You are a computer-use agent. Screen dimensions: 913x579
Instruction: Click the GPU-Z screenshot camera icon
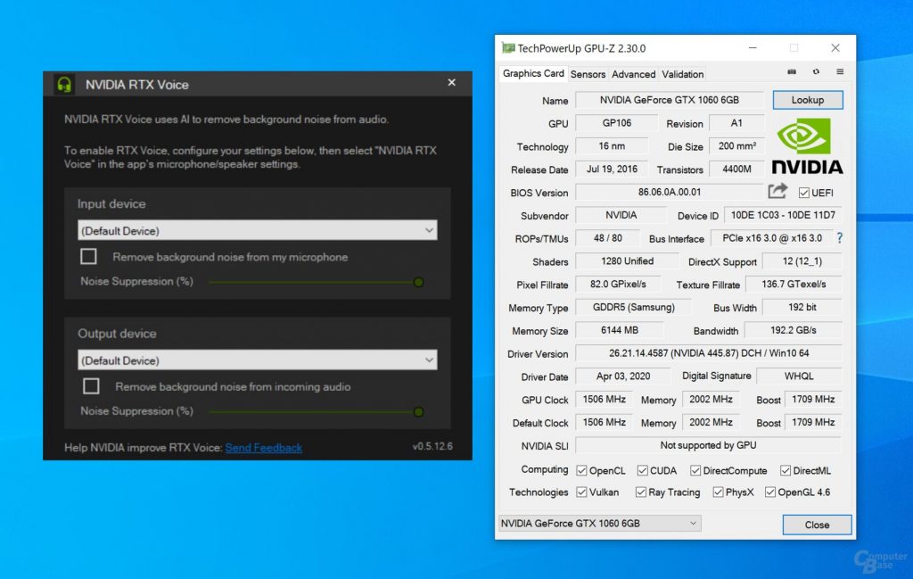(792, 71)
